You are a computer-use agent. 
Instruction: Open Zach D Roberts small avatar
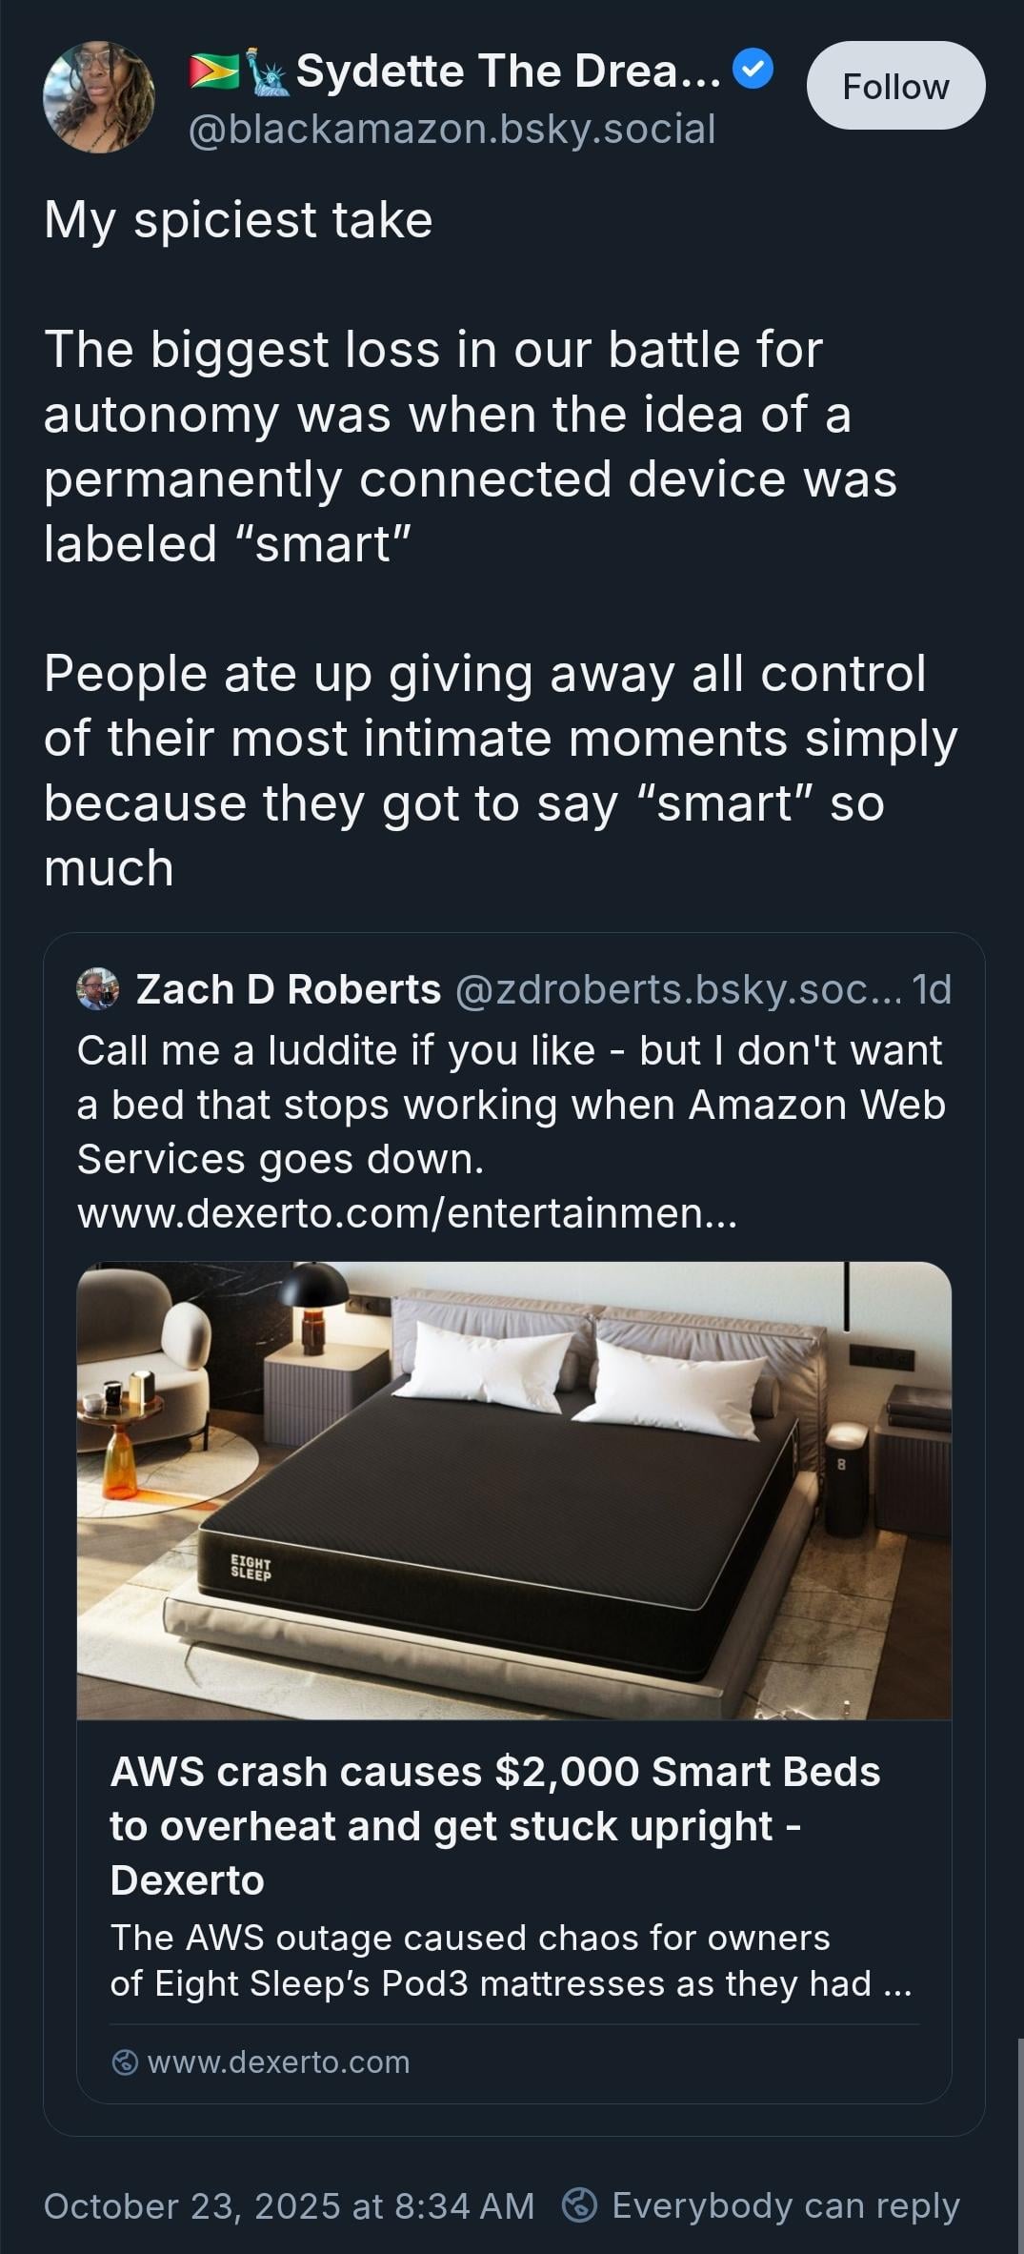[x=98, y=988]
